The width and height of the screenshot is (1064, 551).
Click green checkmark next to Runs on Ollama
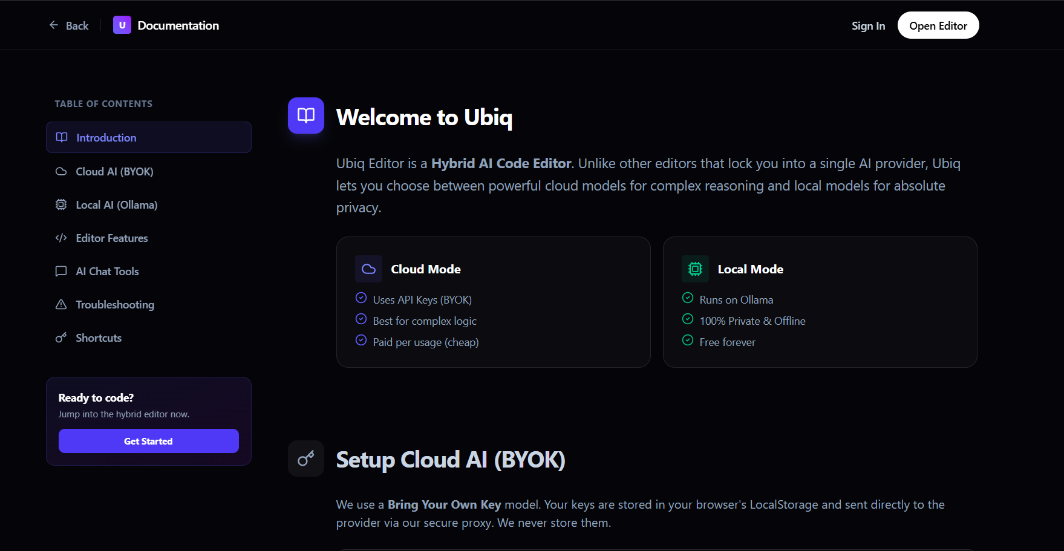(688, 298)
